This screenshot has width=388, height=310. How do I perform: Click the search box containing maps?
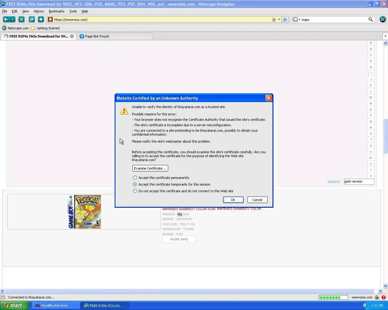tap(334, 19)
